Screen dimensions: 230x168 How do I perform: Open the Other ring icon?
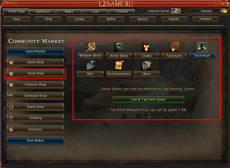(x=146, y=65)
